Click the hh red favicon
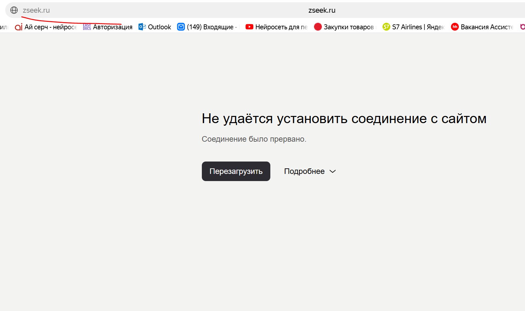The height and width of the screenshot is (311, 525). click(455, 27)
